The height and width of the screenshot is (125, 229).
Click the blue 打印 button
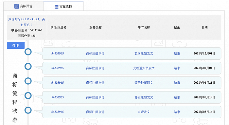16,45
